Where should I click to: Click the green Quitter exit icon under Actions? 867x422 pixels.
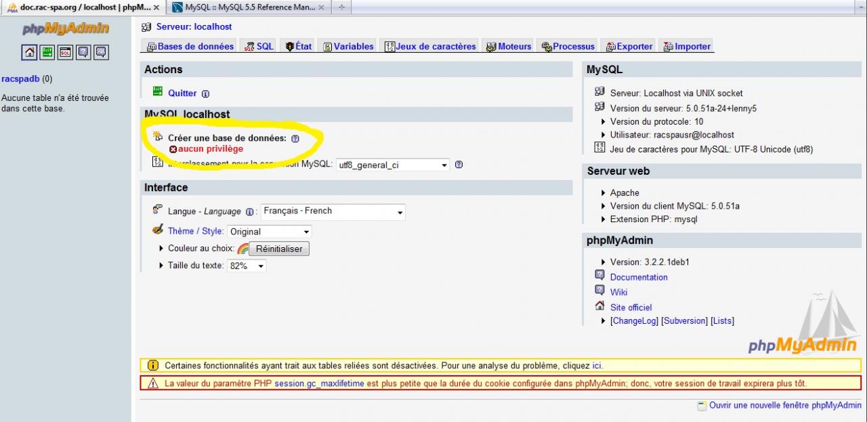click(x=158, y=91)
